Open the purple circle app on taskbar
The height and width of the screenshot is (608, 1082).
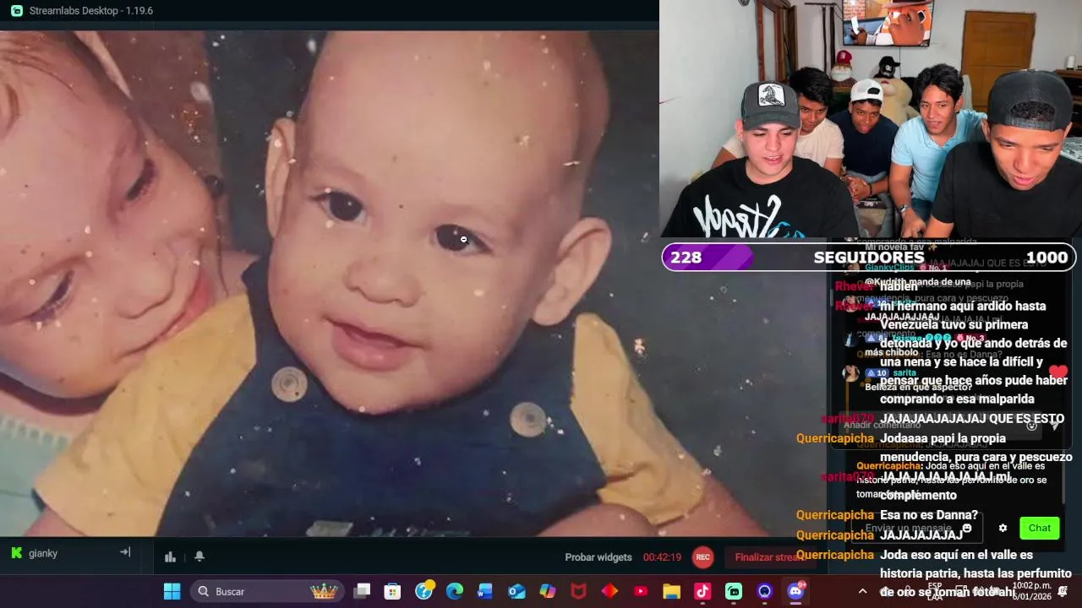(x=764, y=591)
